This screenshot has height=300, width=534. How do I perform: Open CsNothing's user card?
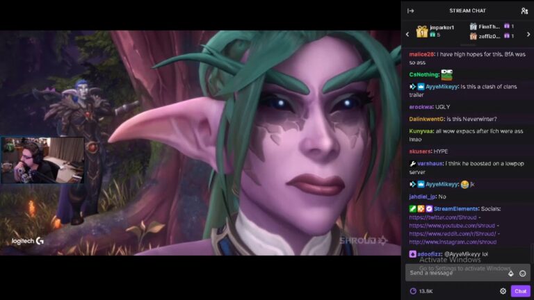(x=424, y=74)
